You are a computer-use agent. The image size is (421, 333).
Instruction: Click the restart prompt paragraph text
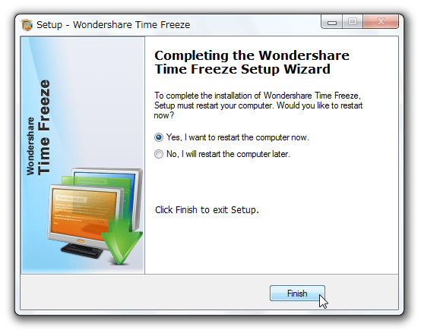[x=258, y=105]
